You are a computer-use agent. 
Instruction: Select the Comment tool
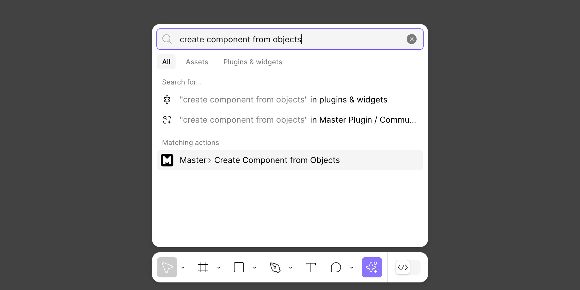coord(336,267)
